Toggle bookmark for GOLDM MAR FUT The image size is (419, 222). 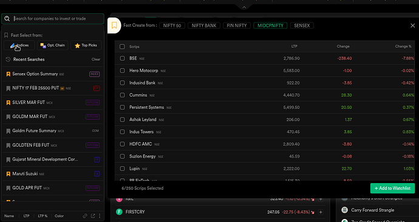[9, 117]
